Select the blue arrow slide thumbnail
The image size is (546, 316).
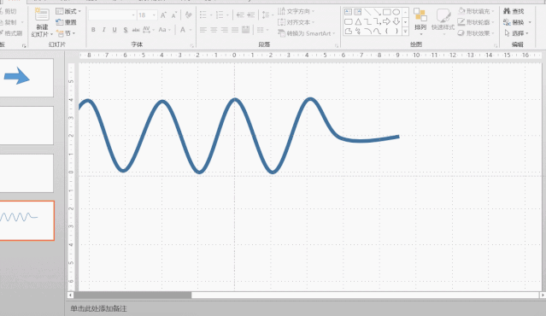(x=26, y=77)
